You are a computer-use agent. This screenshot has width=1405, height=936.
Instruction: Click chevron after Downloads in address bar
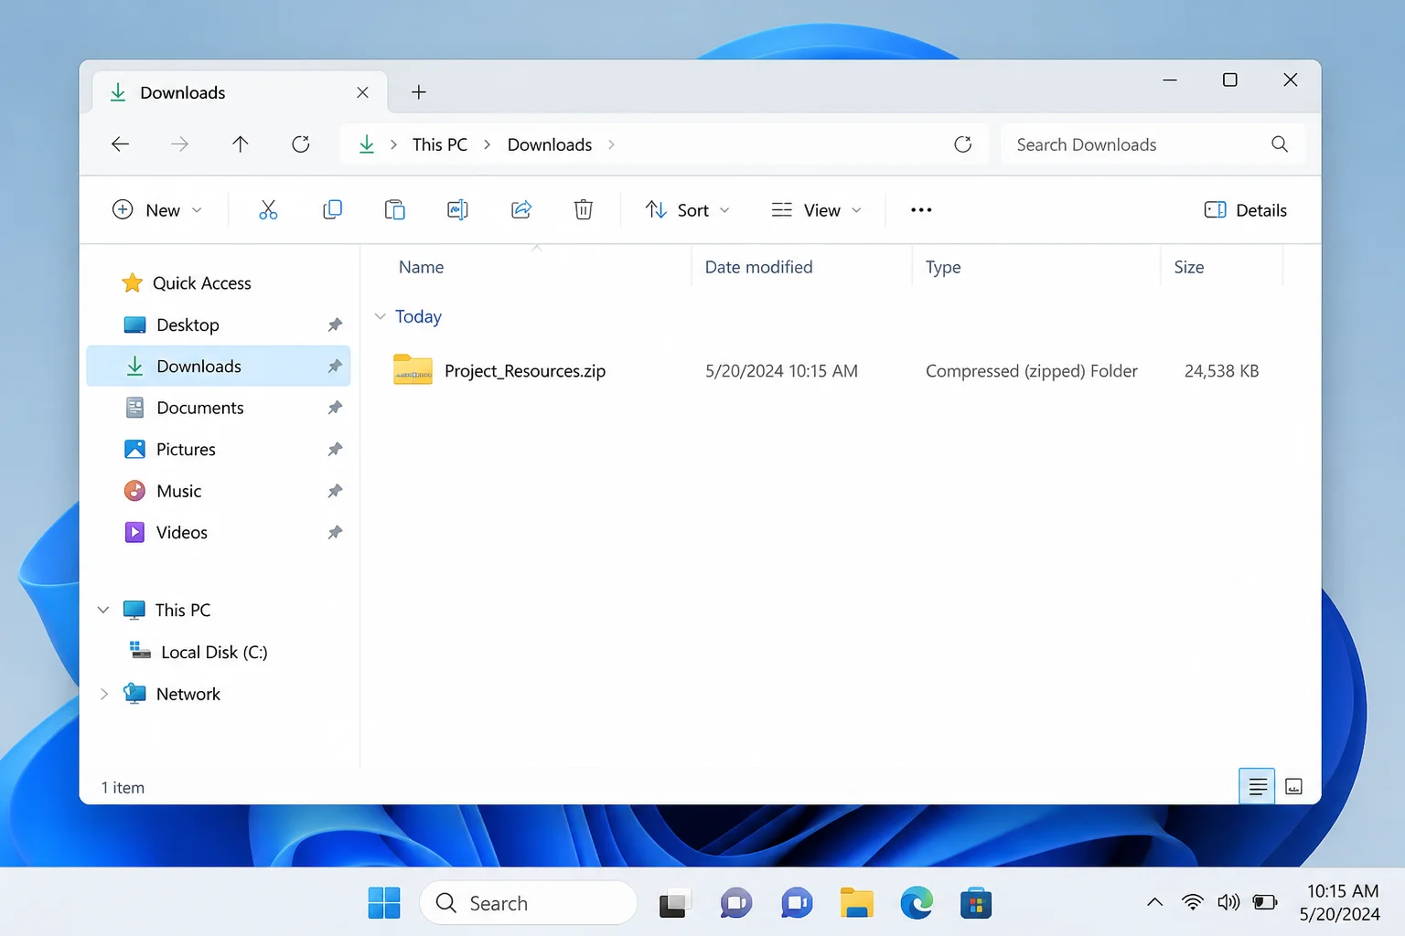coord(611,144)
